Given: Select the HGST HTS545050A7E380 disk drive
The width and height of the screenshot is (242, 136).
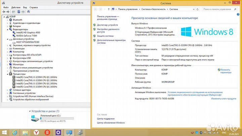Looking at the screenshot, I should [x=28, y=42].
